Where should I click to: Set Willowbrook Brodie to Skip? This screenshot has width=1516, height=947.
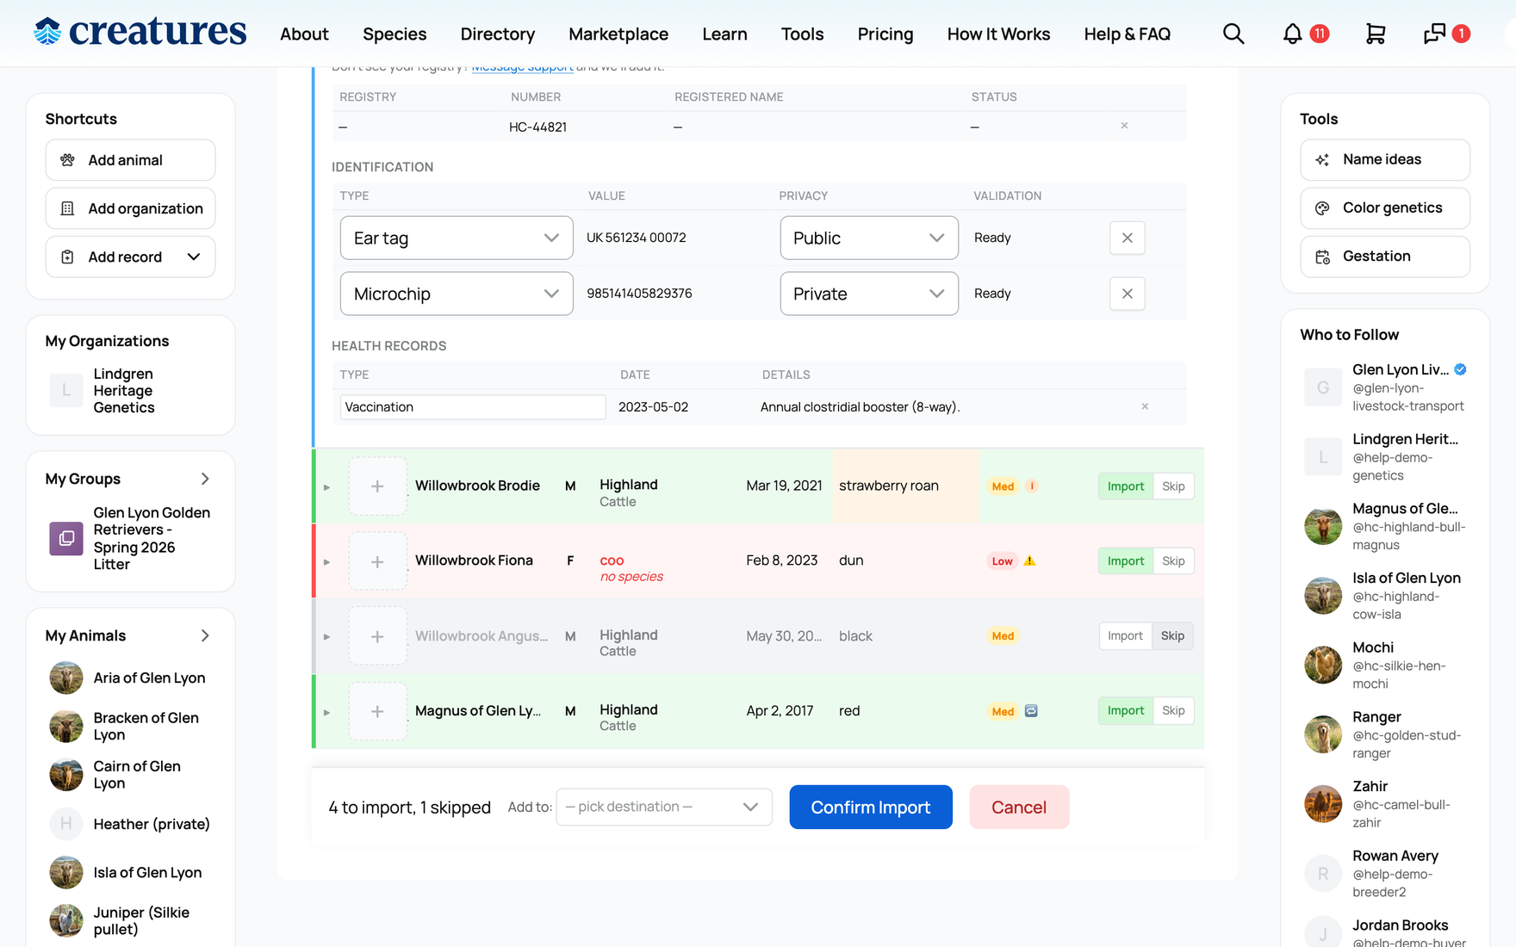click(x=1173, y=486)
